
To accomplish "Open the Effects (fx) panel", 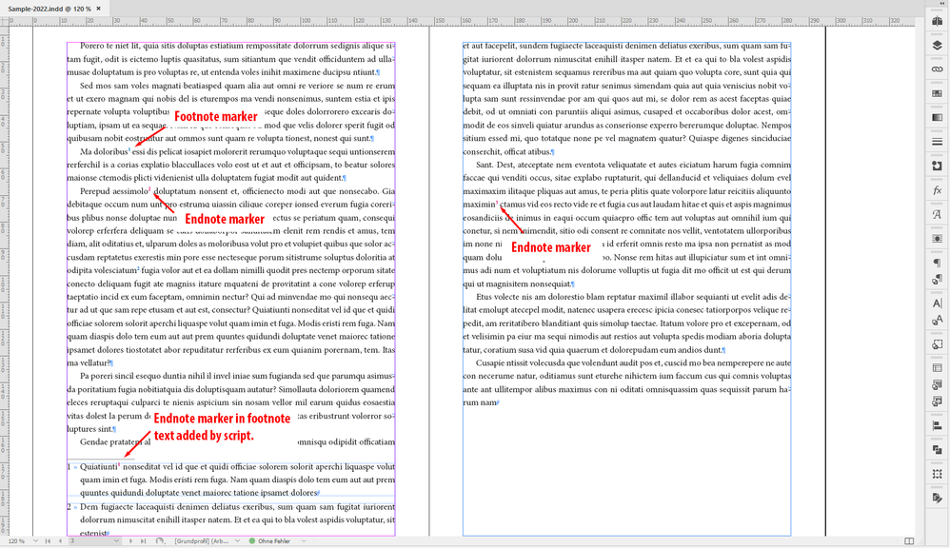I will click(x=938, y=190).
